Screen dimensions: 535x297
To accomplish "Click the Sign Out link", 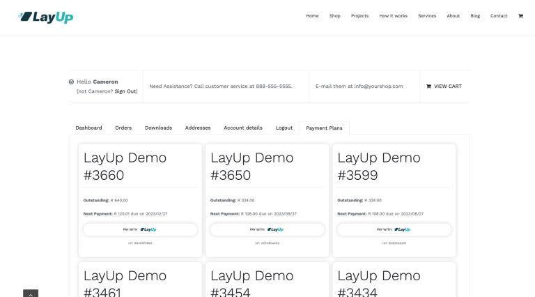I will tap(125, 91).
